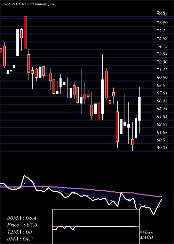This screenshot has height=244, width=174.
Task: Click the 72.36 price level label
Action: [162, 62]
